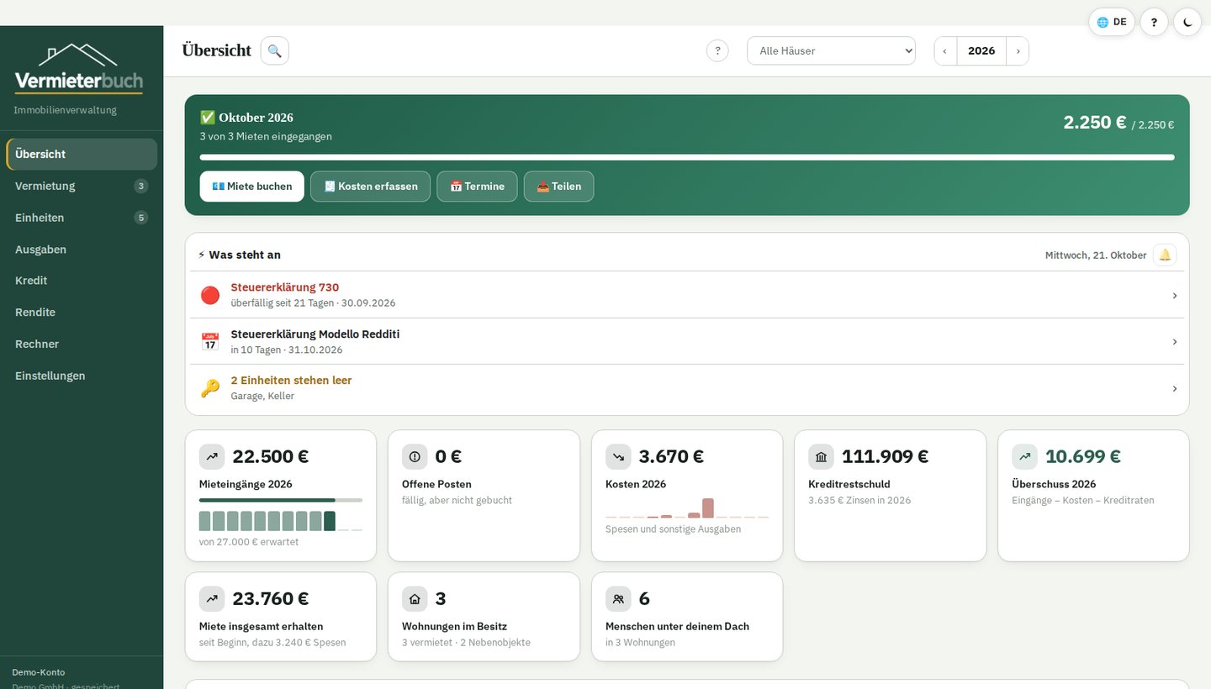Click the Oktober 2026 rent progress bar
Screen dimensions: 1211x689
pyautogui.click(x=687, y=157)
